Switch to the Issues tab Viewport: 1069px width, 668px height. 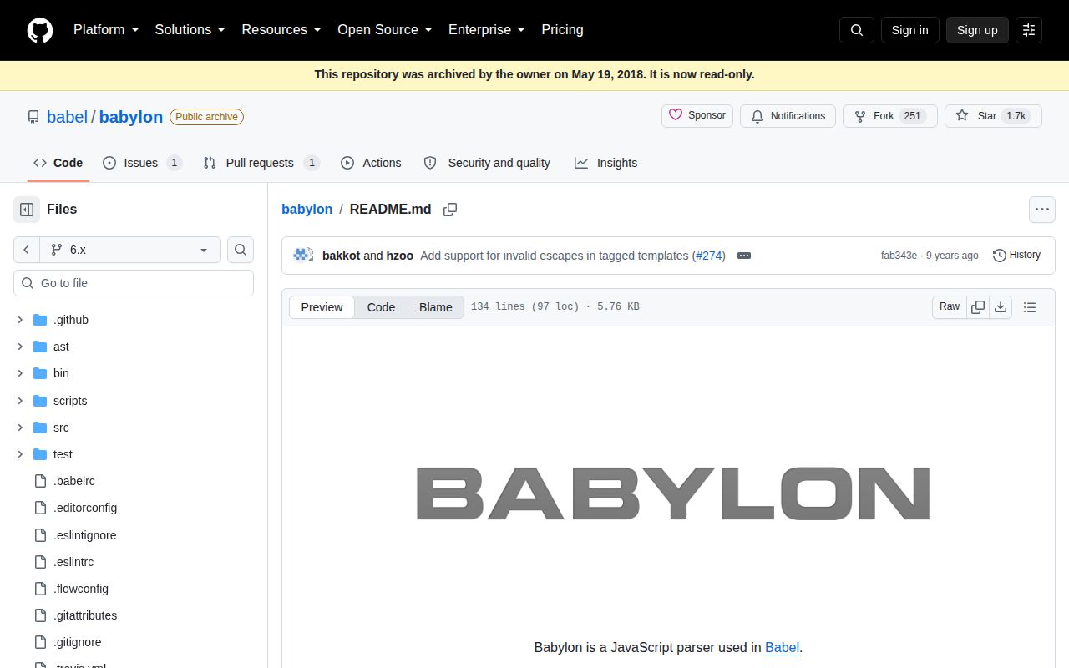click(141, 163)
